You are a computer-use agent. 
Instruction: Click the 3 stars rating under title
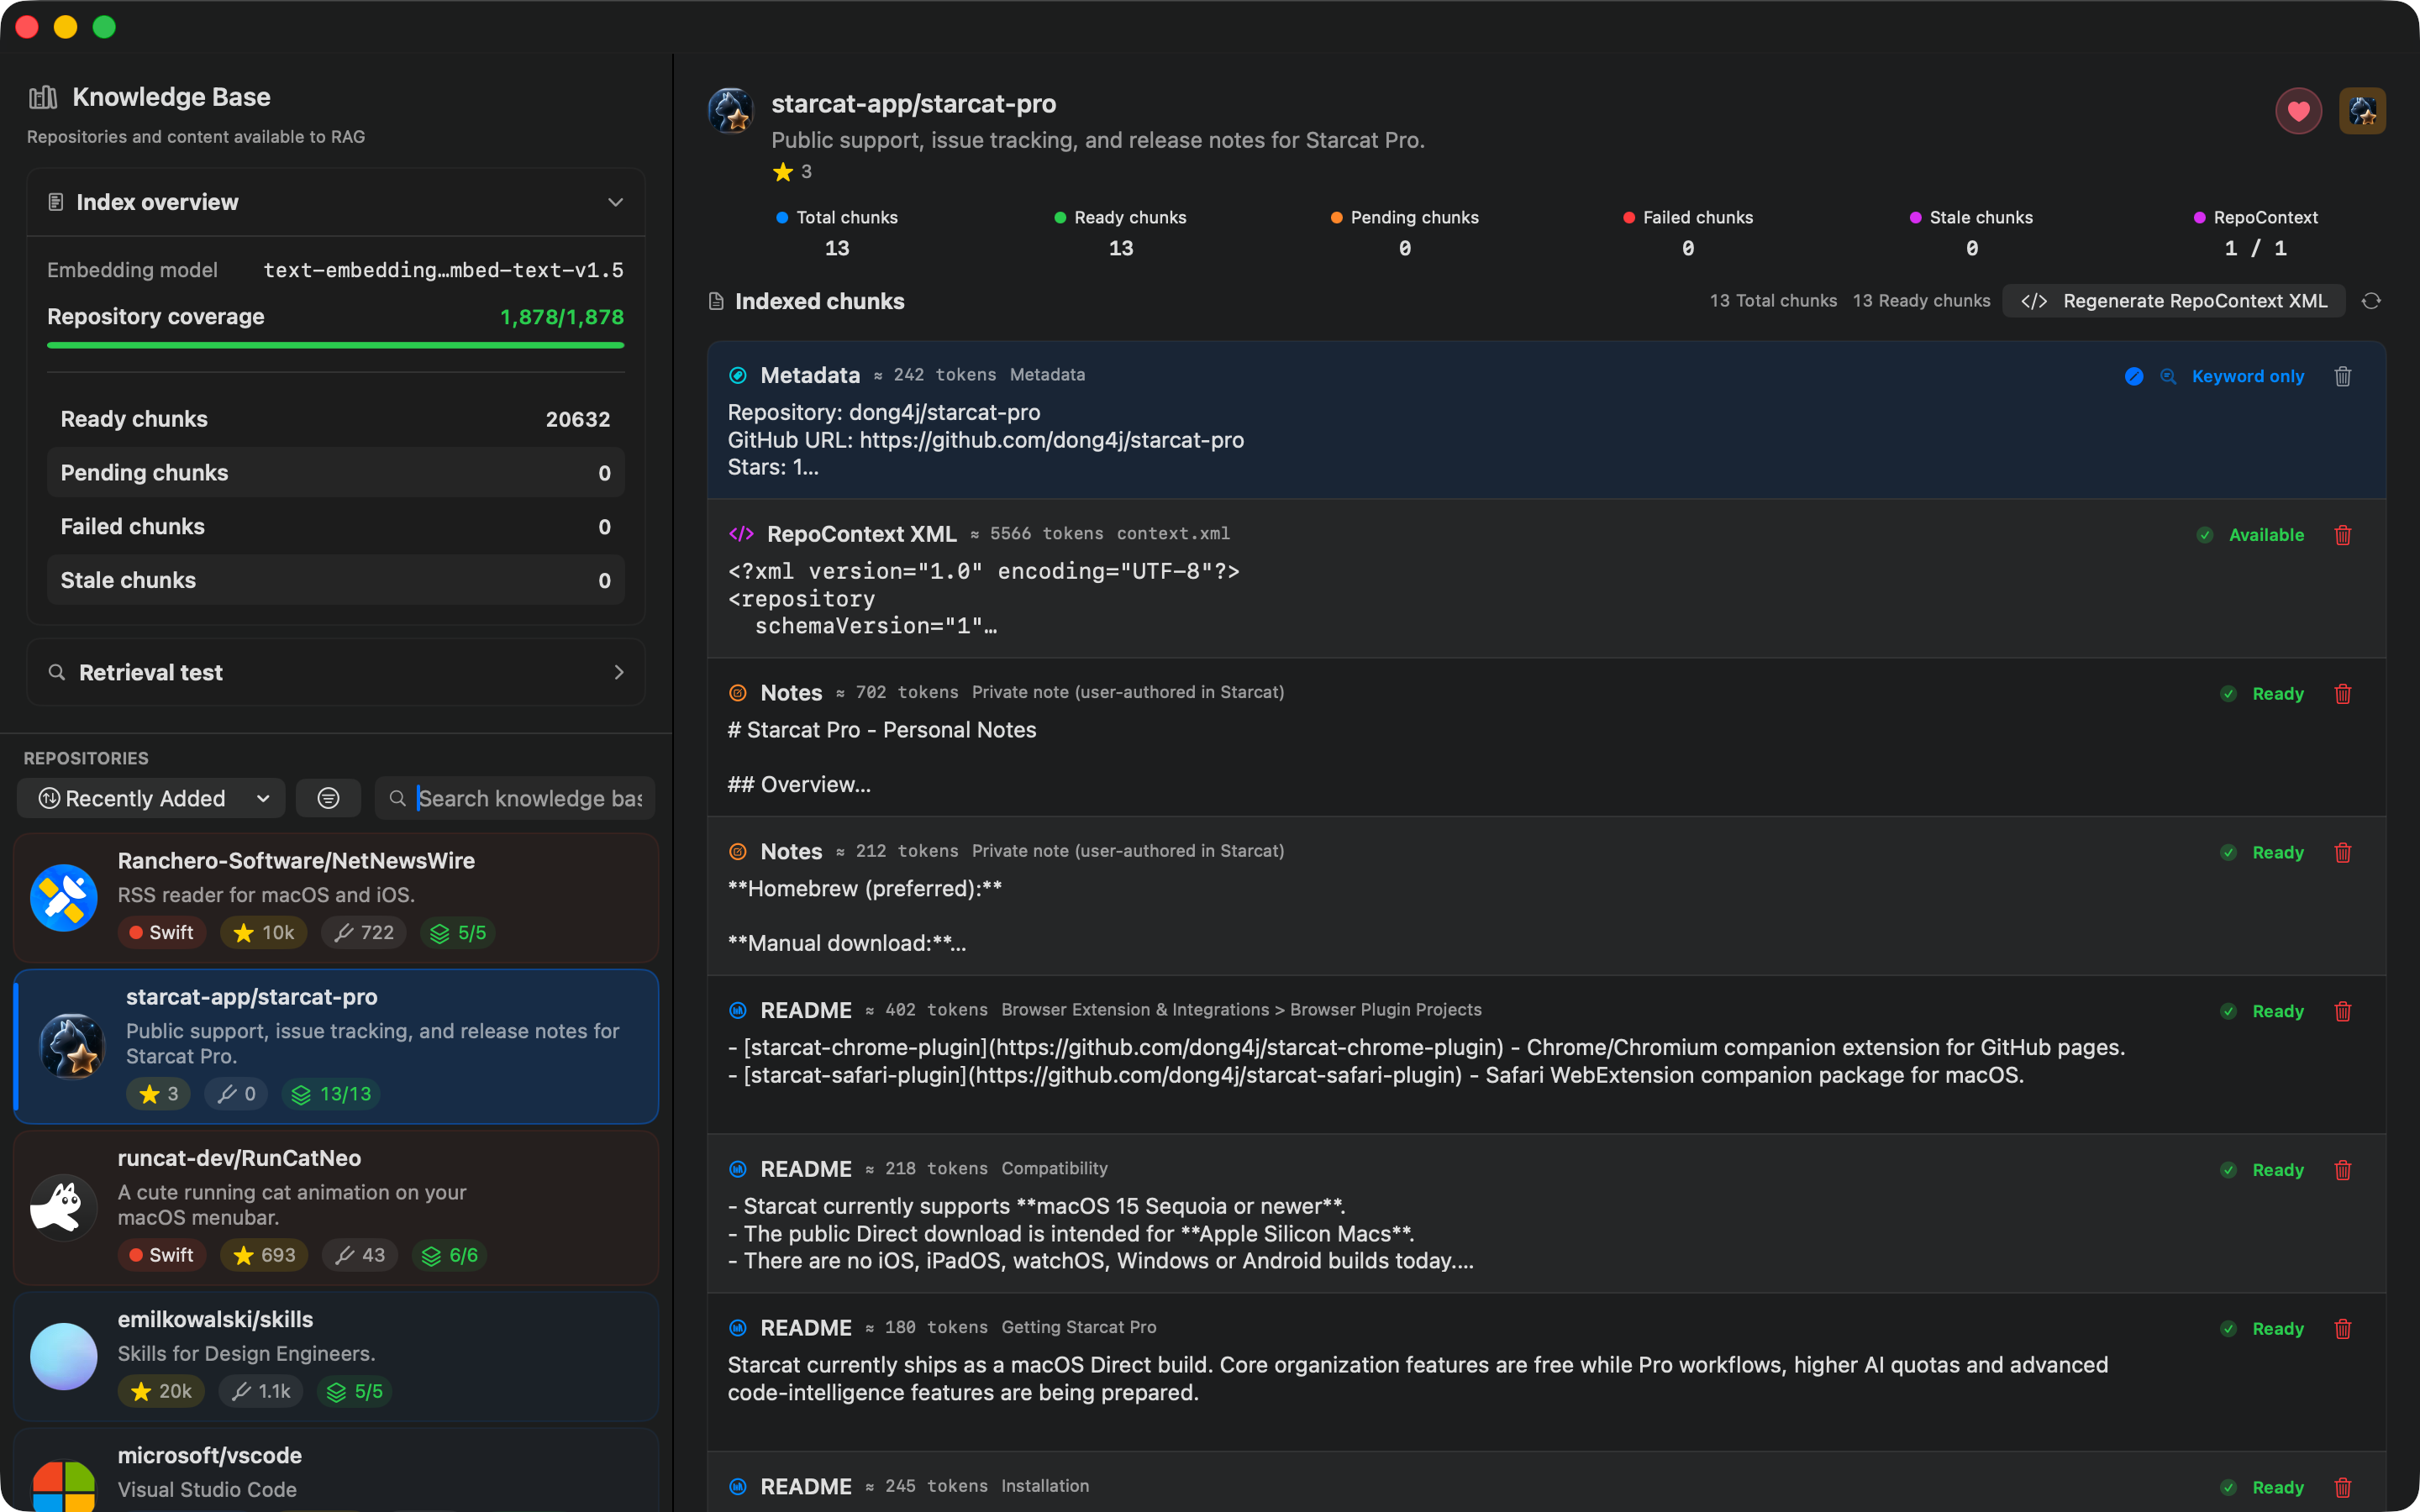pyautogui.click(x=792, y=172)
